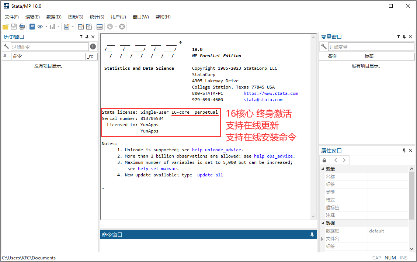Toggle the pin of 历史窗口 panel
This screenshot has width=417, height=262.
[87, 37]
